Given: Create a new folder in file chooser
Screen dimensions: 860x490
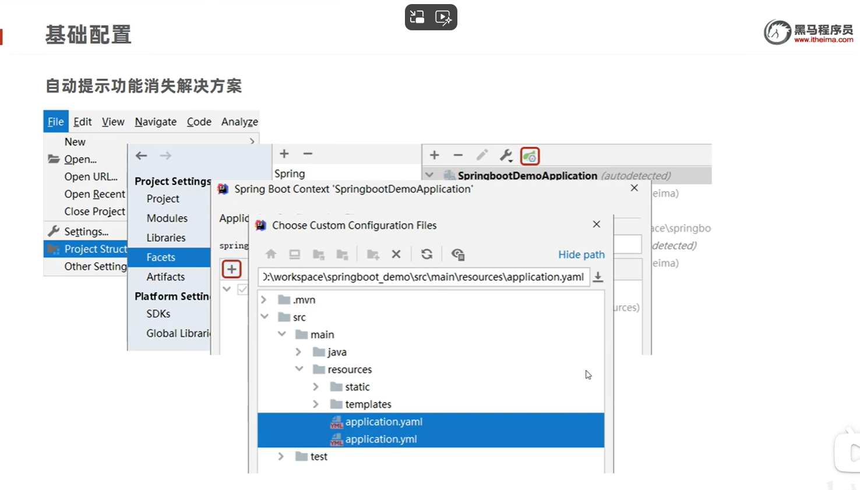Looking at the screenshot, I should 373,255.
